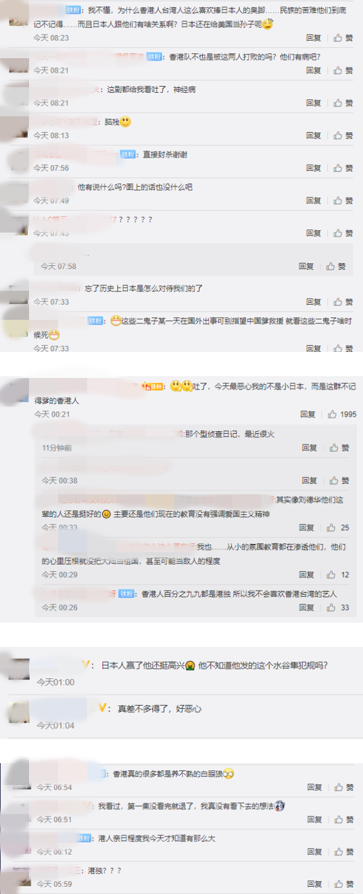The image size is (363, 894).
Task: Click the thumbs-up on the 脑残 comment
Action: click(343, 136)
